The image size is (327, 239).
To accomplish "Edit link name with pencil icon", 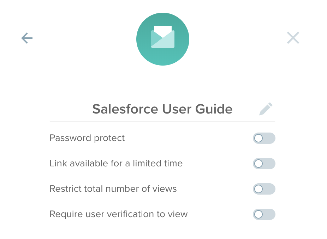I will point(266,109).
